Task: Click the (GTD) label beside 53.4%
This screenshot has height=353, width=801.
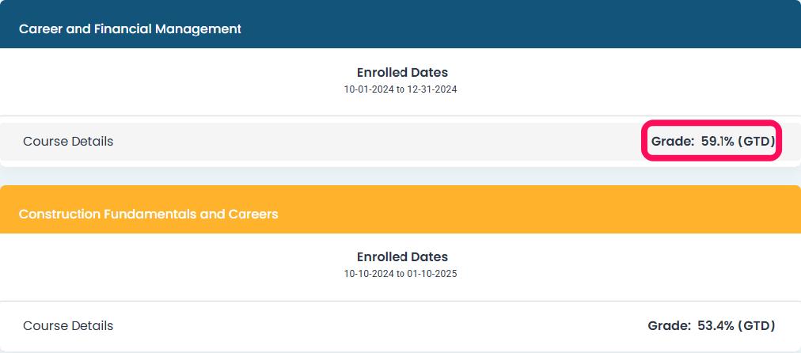Action: [757, 325]
